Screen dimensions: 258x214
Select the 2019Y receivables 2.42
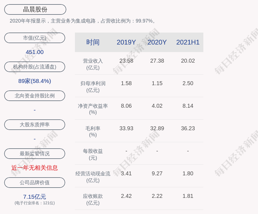point(126,196)
